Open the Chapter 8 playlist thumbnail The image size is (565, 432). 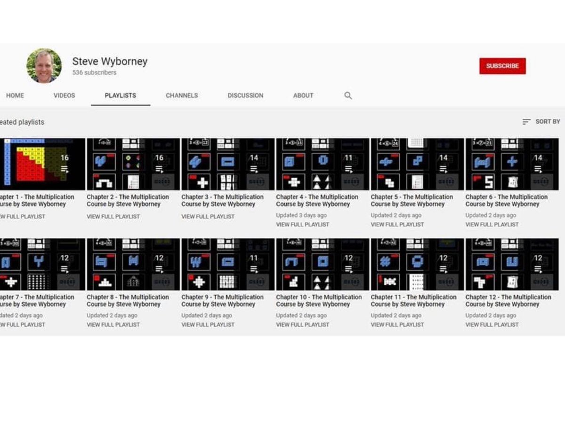[x=133, y=264]
